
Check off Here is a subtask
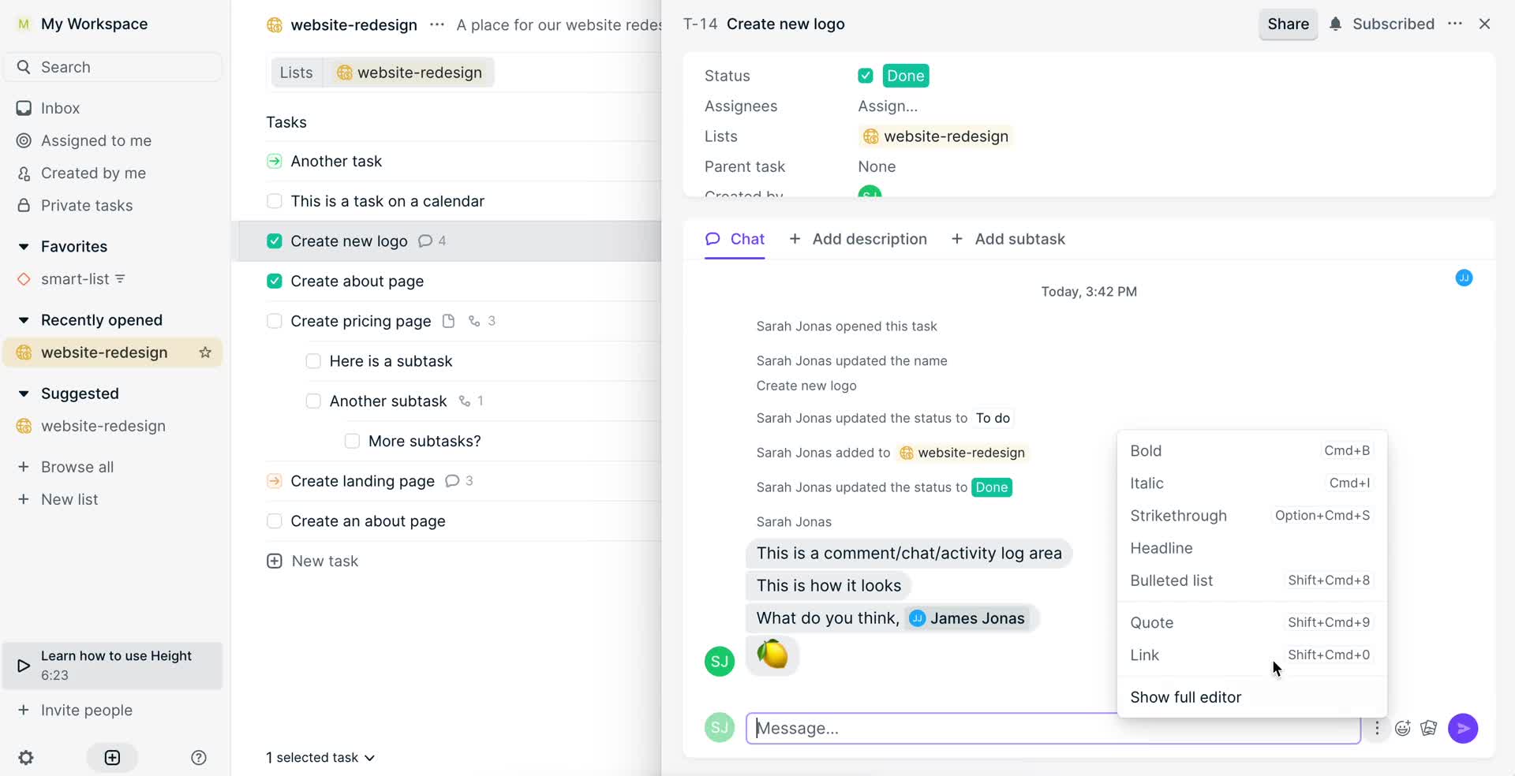(x=313, y=361)
